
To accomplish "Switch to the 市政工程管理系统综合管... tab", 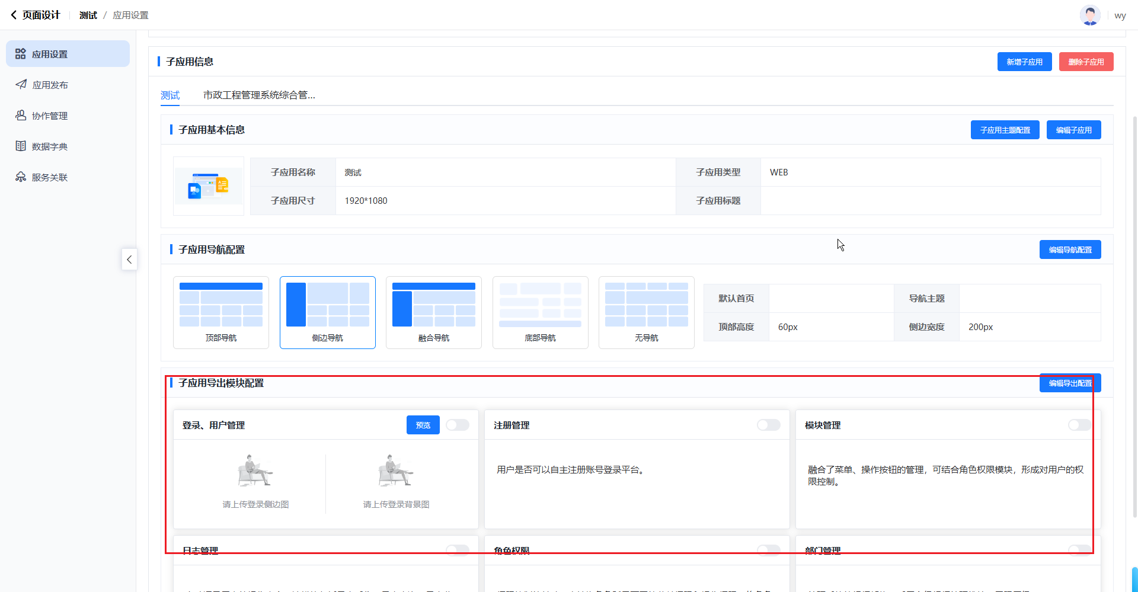I will (x=259, y=95).
